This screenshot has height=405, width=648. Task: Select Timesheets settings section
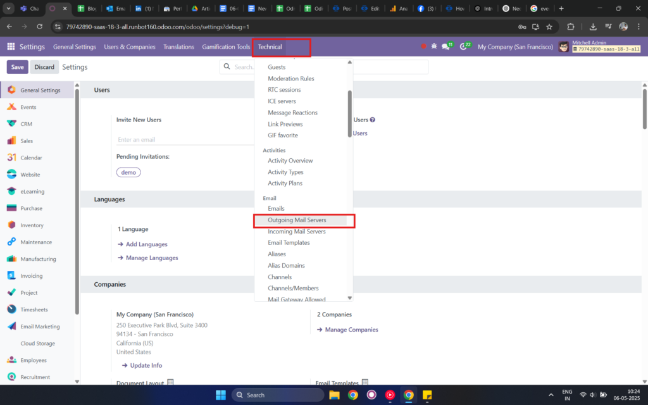(37, 309)
